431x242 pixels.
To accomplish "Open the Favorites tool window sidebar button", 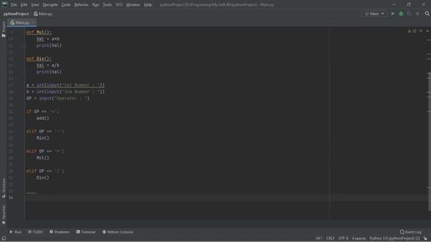I will tap(3, 214).
